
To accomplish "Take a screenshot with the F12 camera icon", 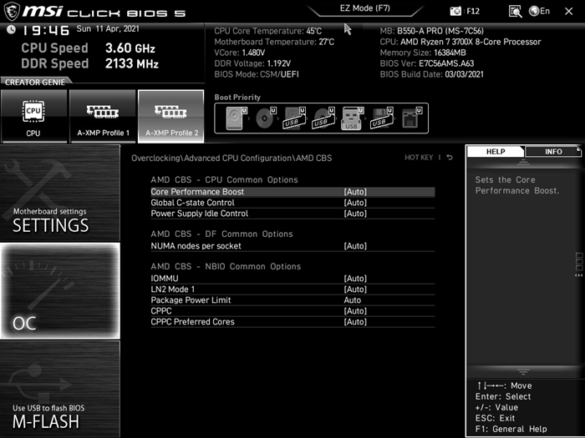I will pyautogui.click(x=455, y=11).
